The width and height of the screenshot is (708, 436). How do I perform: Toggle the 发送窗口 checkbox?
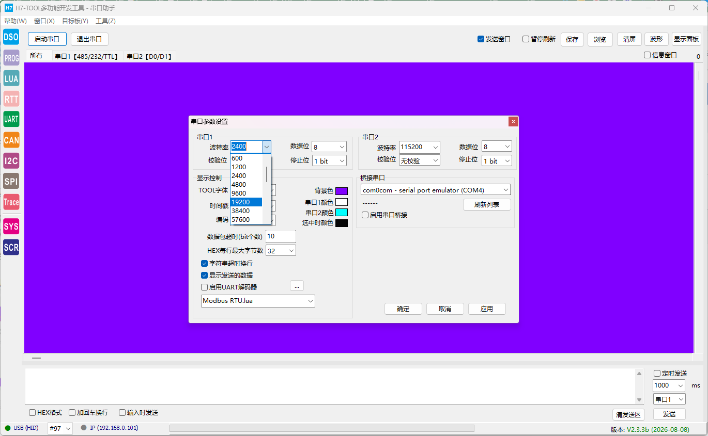pos(481,39)
